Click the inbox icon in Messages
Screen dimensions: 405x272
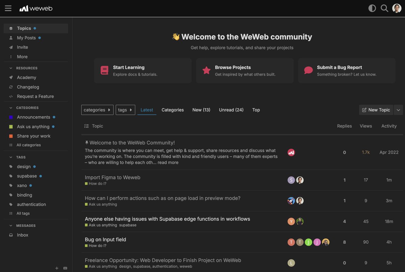(11, 235)
